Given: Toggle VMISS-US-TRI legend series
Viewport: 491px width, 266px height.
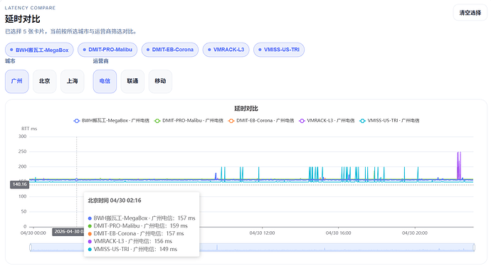Looking at the screenshot, I should [x=389, y=121].
